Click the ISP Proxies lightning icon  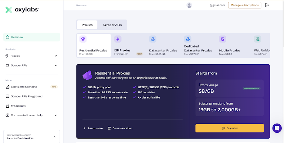[118, 39]
